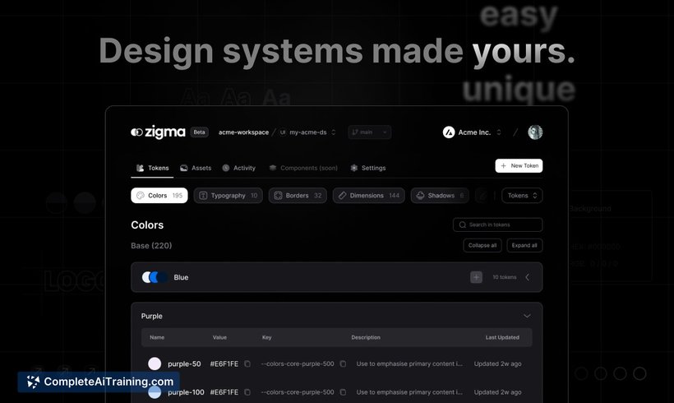
Task: Click the purple-50 description text
Action: tap(409, 364)
